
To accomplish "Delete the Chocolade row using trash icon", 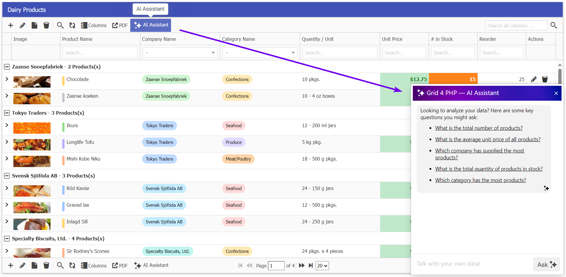I will (x=545, y=79).
